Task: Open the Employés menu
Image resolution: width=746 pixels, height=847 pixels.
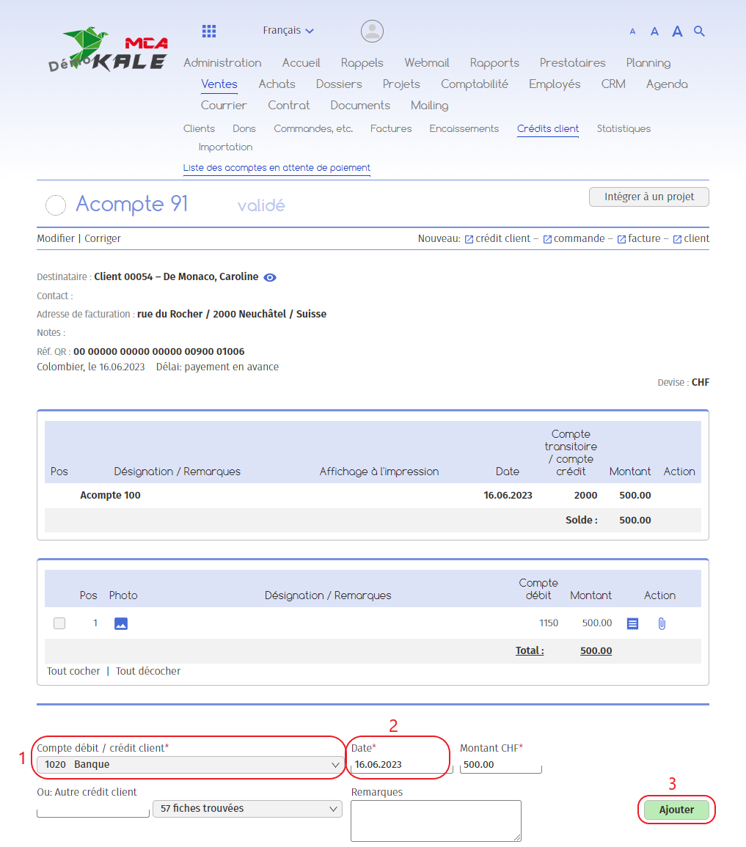Action: (555, 84)
